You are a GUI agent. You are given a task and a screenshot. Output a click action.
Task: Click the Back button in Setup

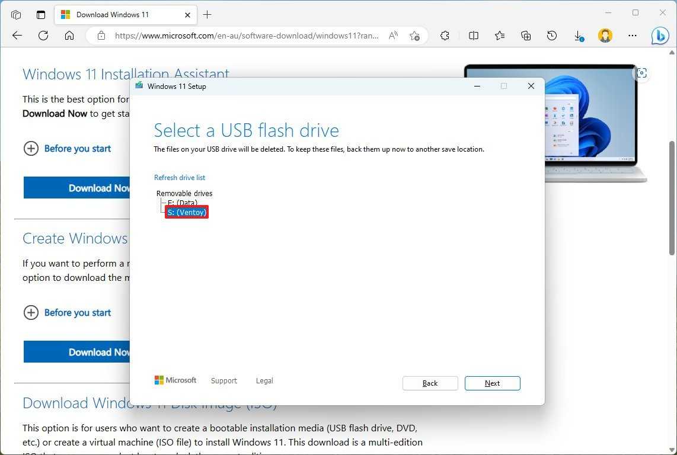pos(430,383)
